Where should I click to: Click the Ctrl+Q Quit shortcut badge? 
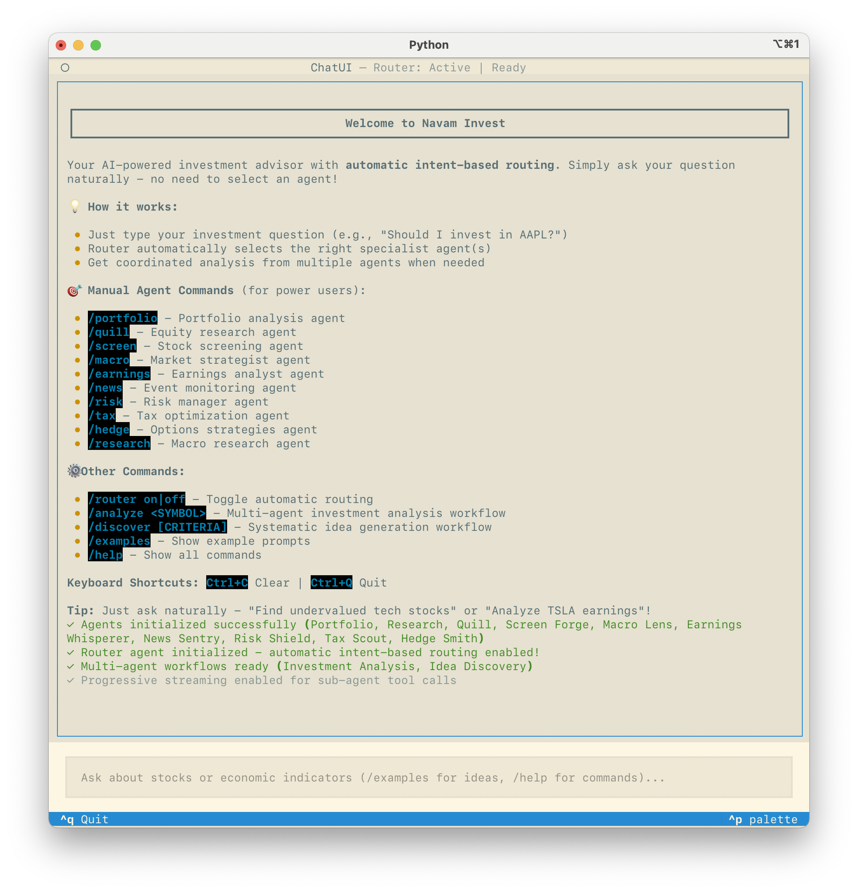[x=332, y=583]
